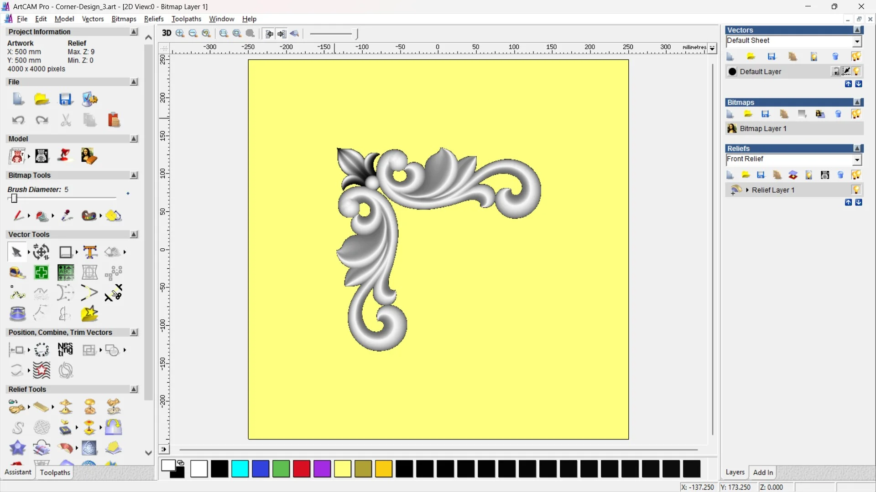This screenshot has height=492, width=876.
Task: Click the Bitmap Layer 1 thumbnail
Action: [732, 129]
